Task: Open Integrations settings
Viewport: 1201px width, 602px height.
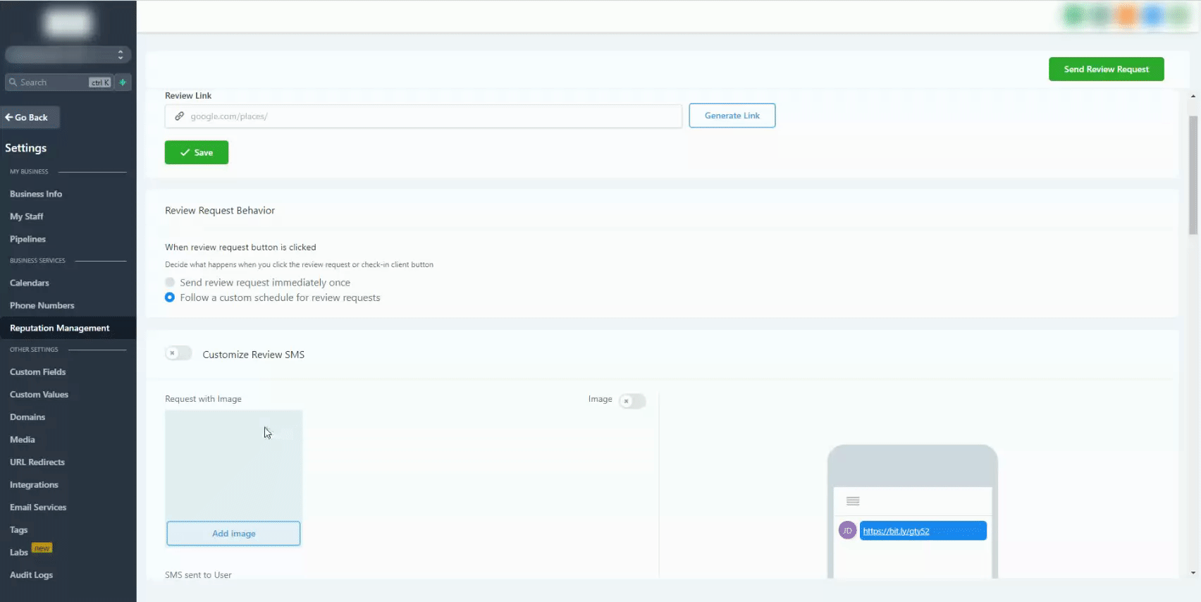Action: [x=35, y=484]
